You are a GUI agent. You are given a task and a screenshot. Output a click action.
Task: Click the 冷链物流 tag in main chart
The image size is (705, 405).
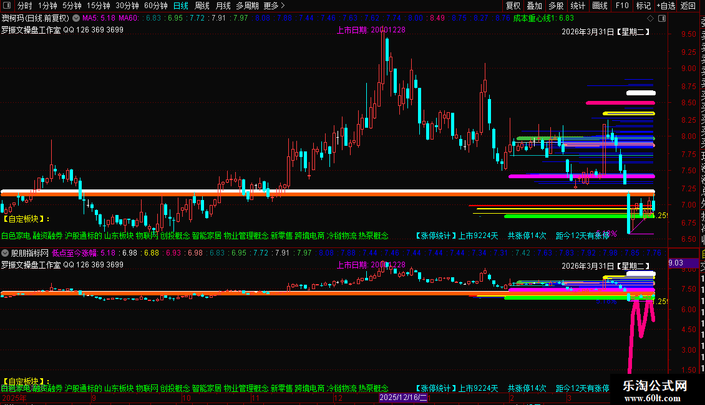tap(341, 236)
